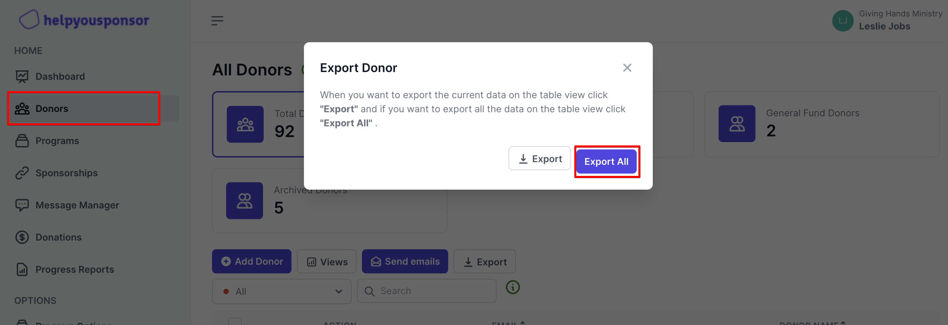Open the Views button
The width and height of the screenshot is (948, 325).
pos(327,262)
